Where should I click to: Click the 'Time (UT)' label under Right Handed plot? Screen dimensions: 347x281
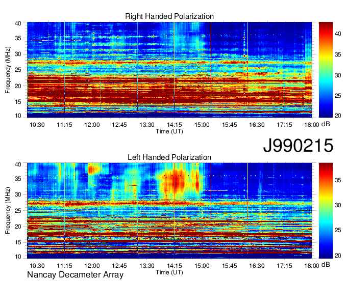click(x=169, y=131)
